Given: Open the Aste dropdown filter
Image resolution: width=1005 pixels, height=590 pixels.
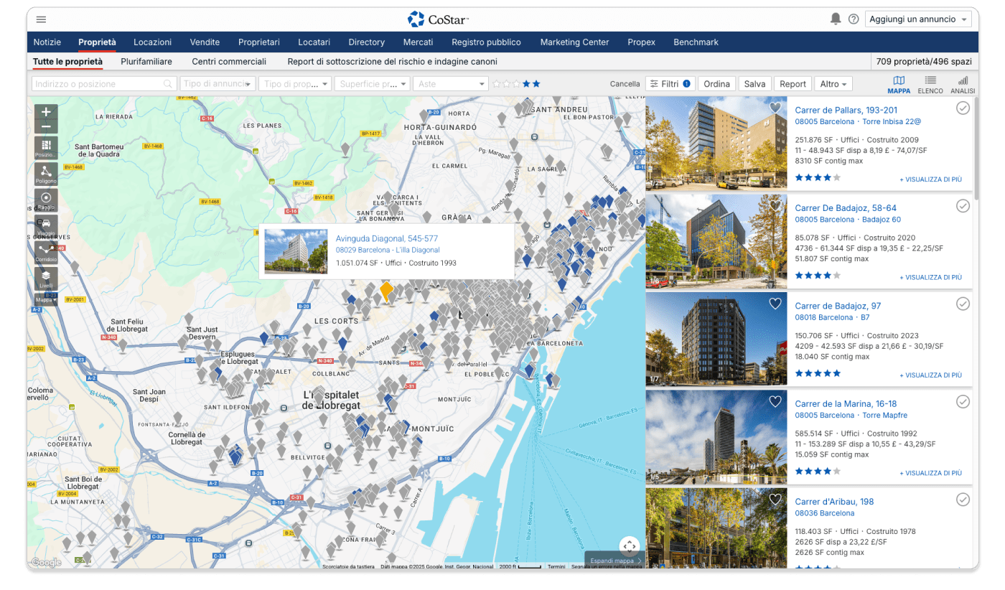Looking at the screenshot, I should [x=452, y=84].
